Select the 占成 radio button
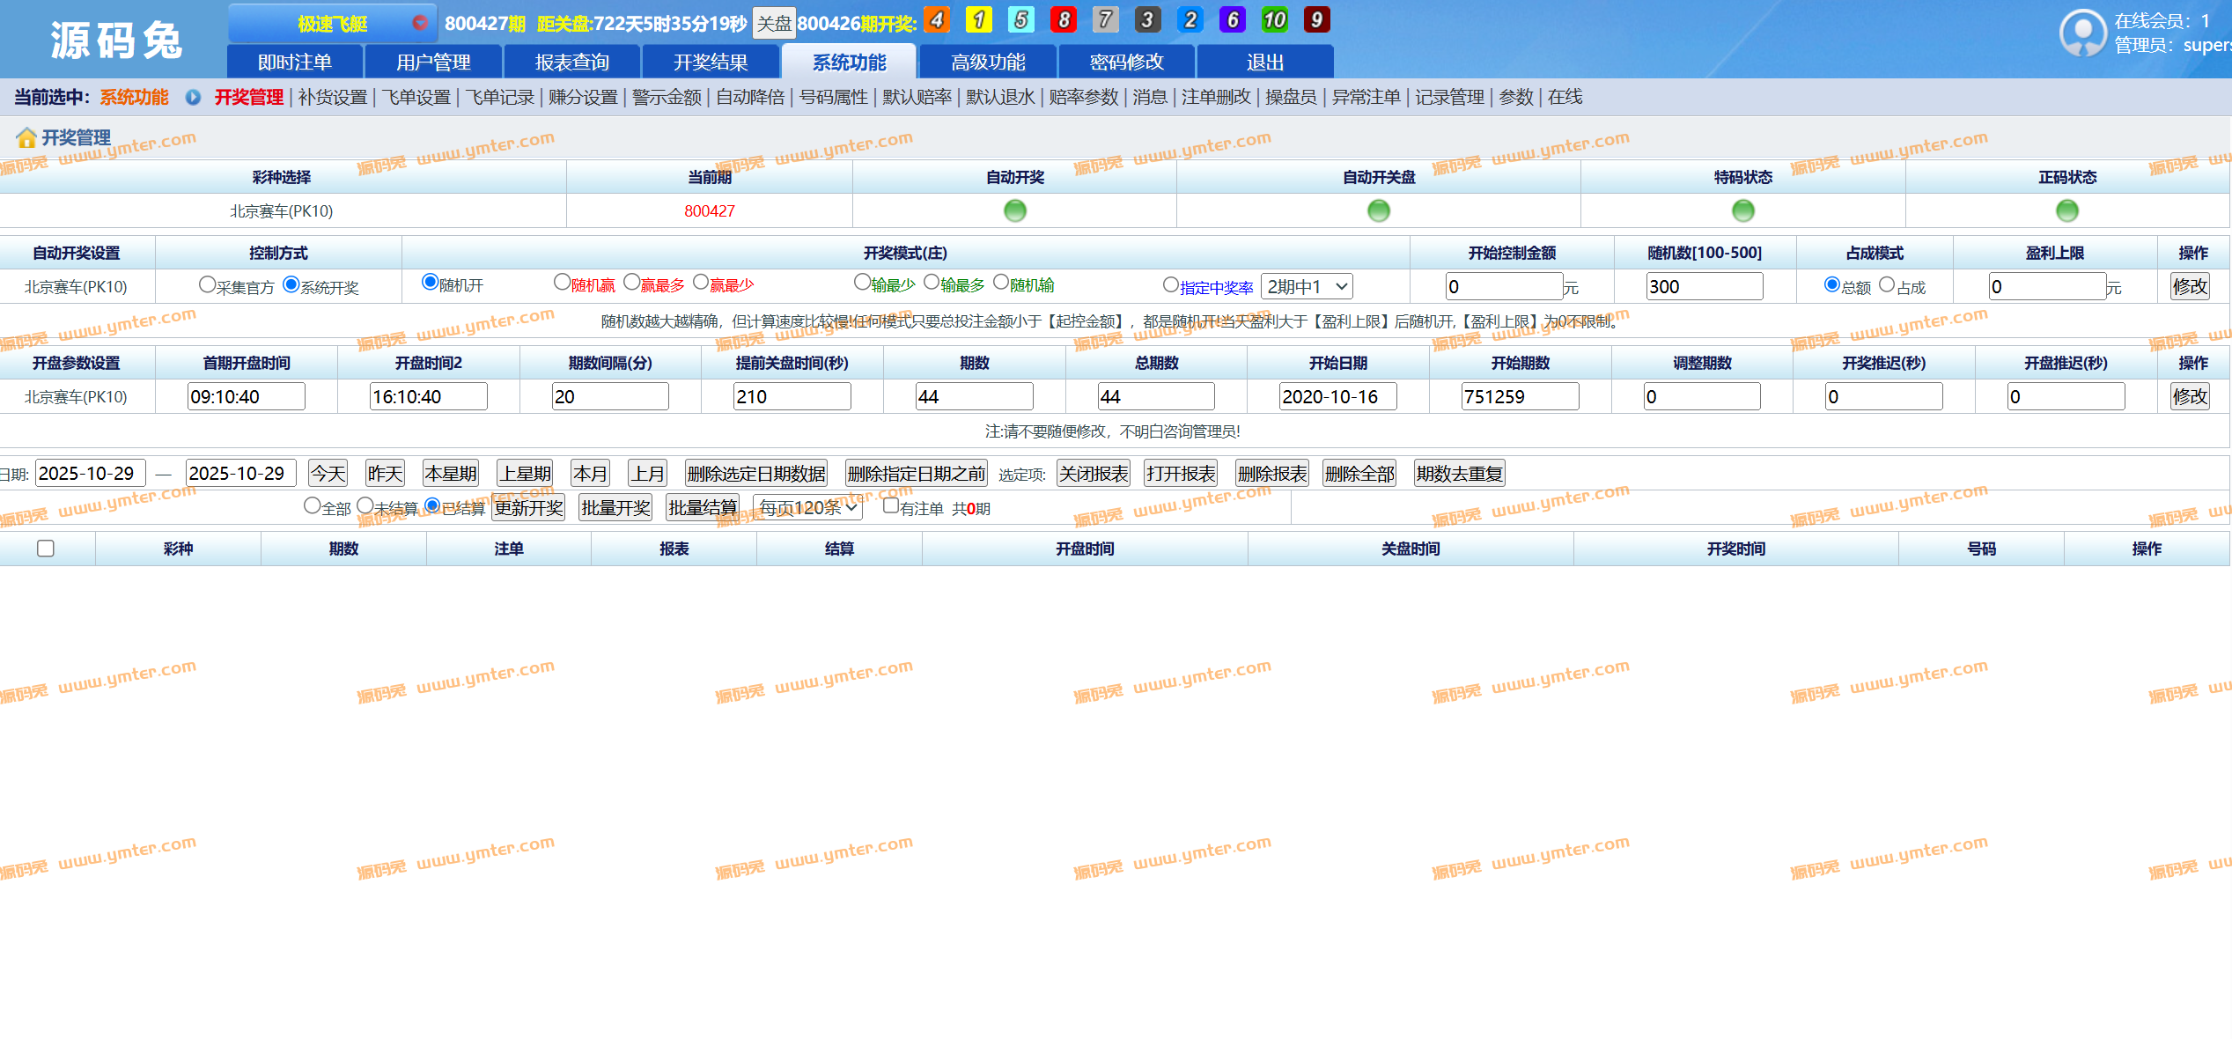The height and width of the screenshot is (1039, 2232). point(1886,284)
